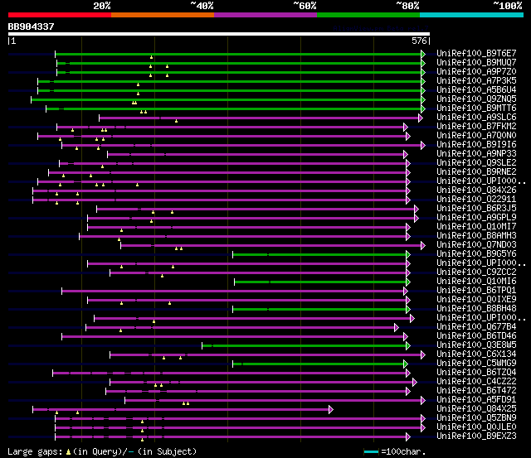
Task: Select the UniRef100_Q10MI7 label
Action: [476, 227]
